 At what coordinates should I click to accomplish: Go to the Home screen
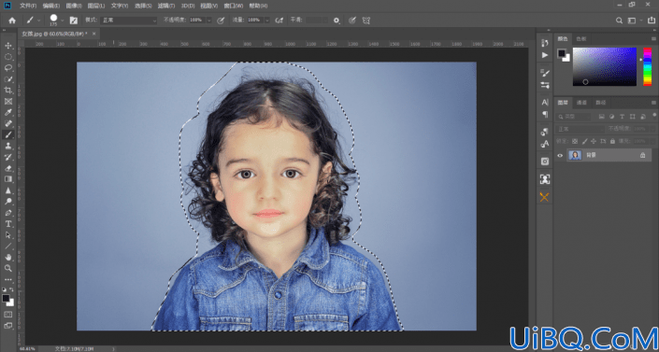12,21
